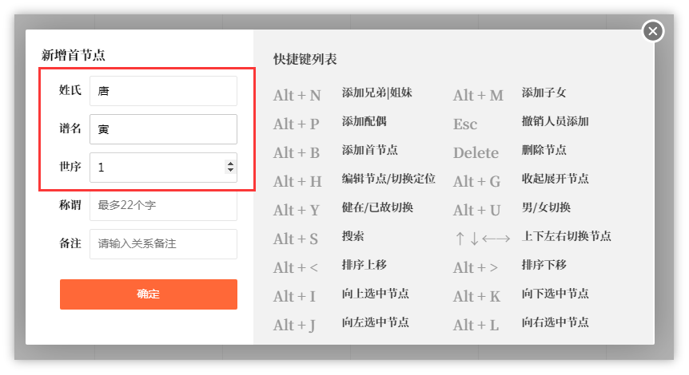
Task: Click the Alt + K shortcut text
Action: point(476,296)
